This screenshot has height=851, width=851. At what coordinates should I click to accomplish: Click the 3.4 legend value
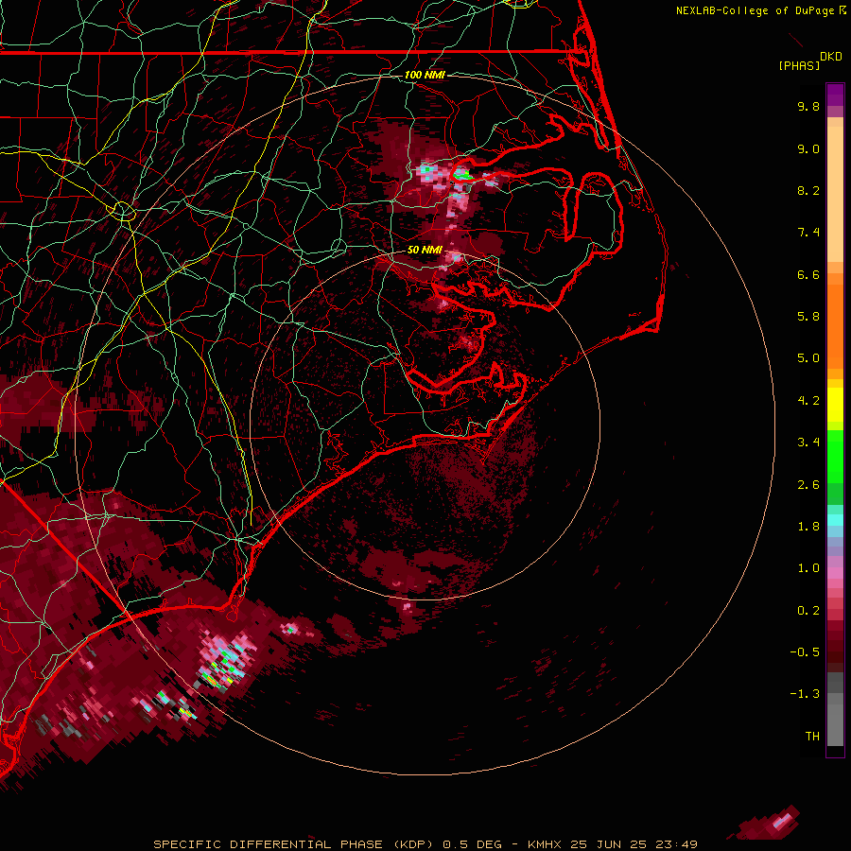(x=808, y=443)
